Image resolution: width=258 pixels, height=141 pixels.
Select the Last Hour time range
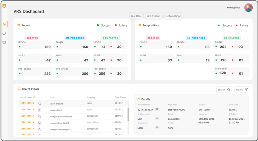[x=136, y=16]
